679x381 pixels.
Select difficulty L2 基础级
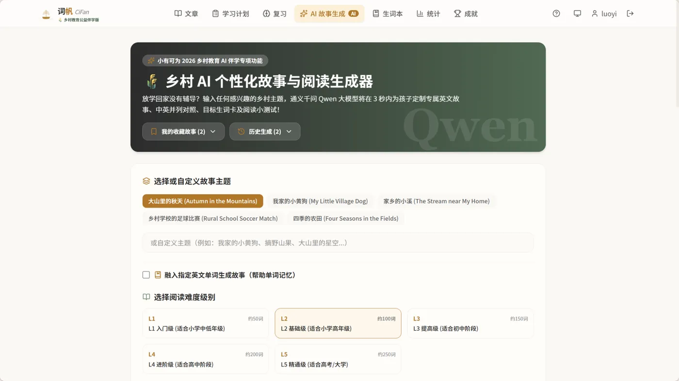coord(338,323)
